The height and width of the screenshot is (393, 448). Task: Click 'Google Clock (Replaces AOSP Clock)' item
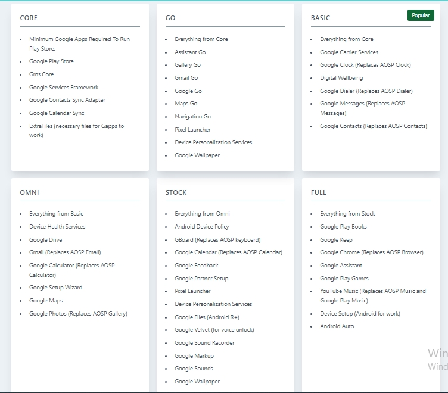pyautogui.click(x=365, y=65)
